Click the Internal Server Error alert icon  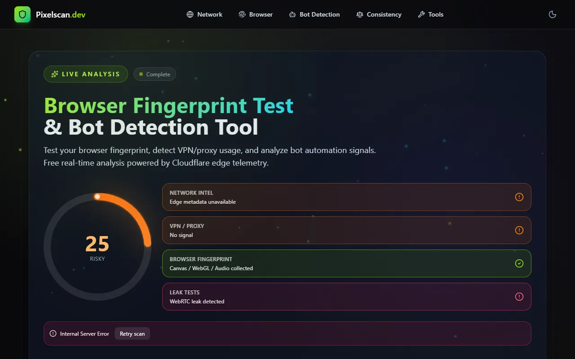pos(53,333)
